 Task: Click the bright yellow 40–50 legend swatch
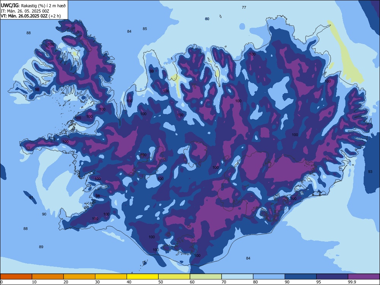(142, 277)
